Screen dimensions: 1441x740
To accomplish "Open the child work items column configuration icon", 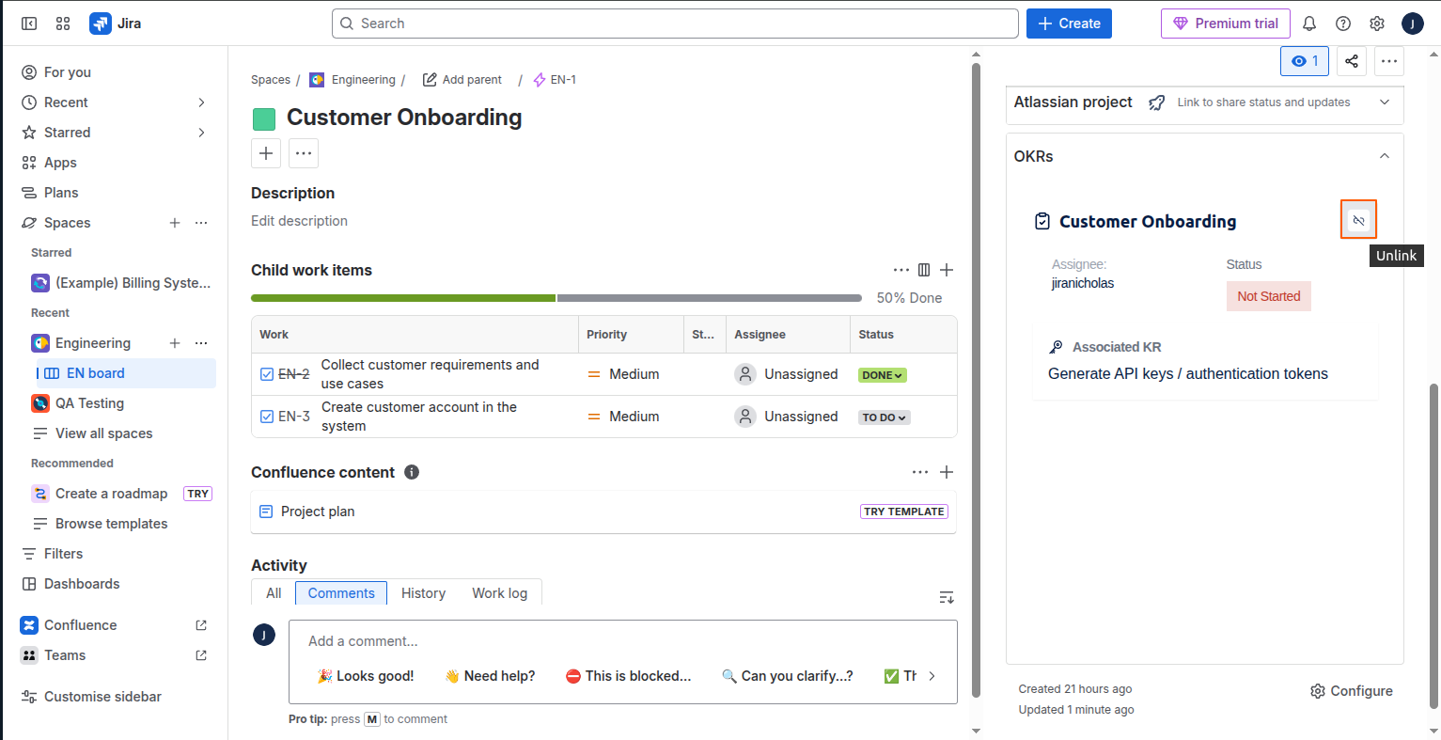I will coord(924,270).
